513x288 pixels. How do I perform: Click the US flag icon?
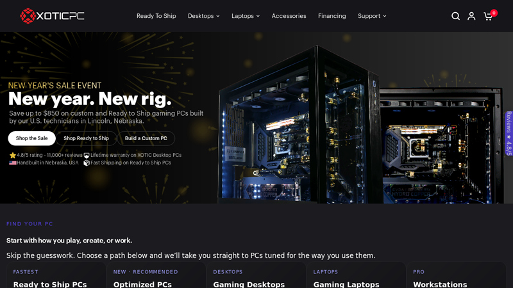(x=13, y=163)
